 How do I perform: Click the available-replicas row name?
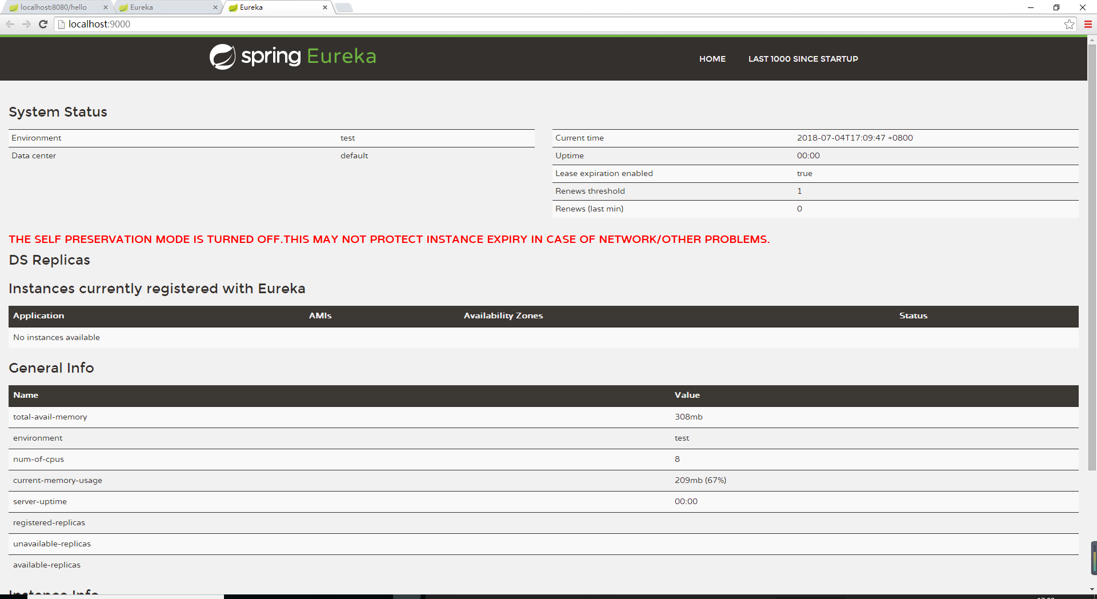click(x=47, y=565)
